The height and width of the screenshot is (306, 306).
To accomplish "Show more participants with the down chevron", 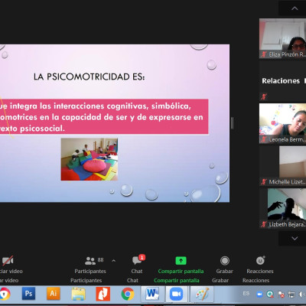I will [295, 238].
